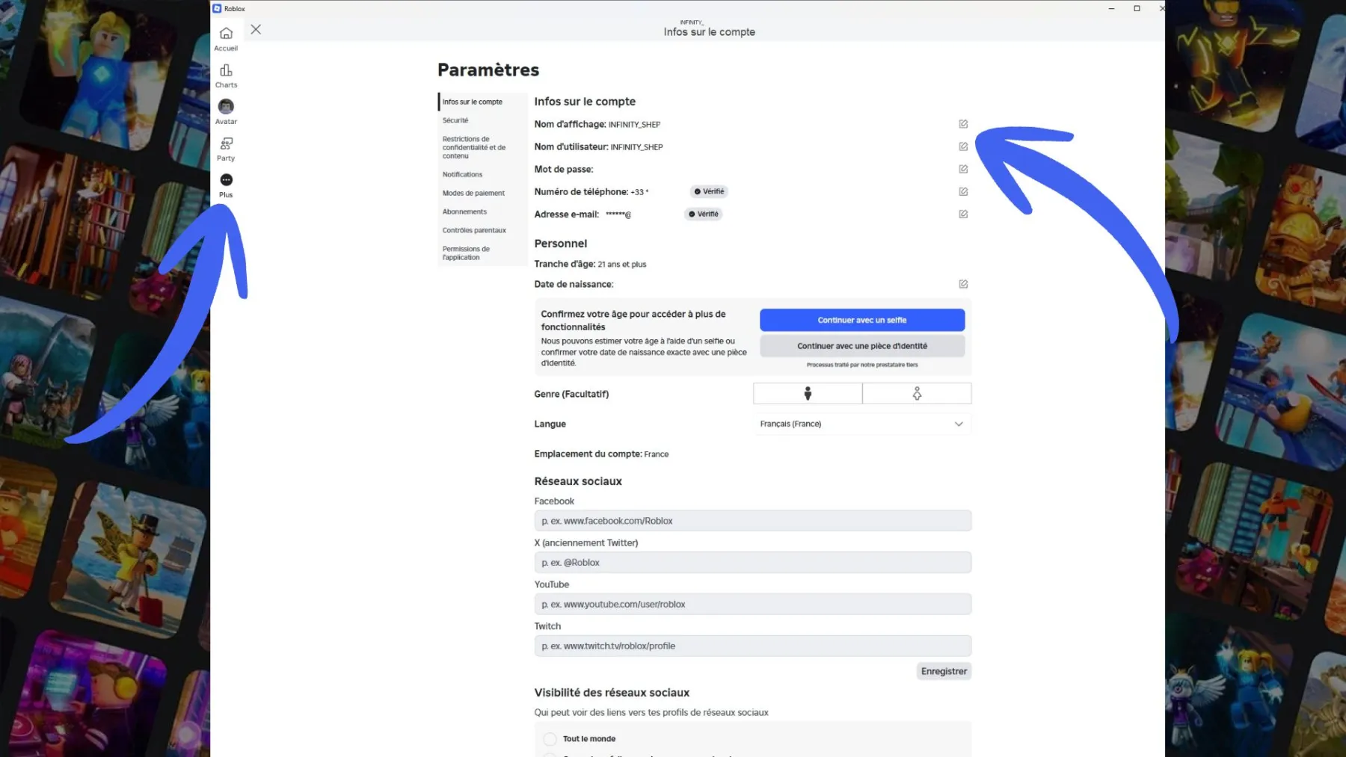
Task: Select the 'Tout le monde' radio button
Action: pos(550,739)
